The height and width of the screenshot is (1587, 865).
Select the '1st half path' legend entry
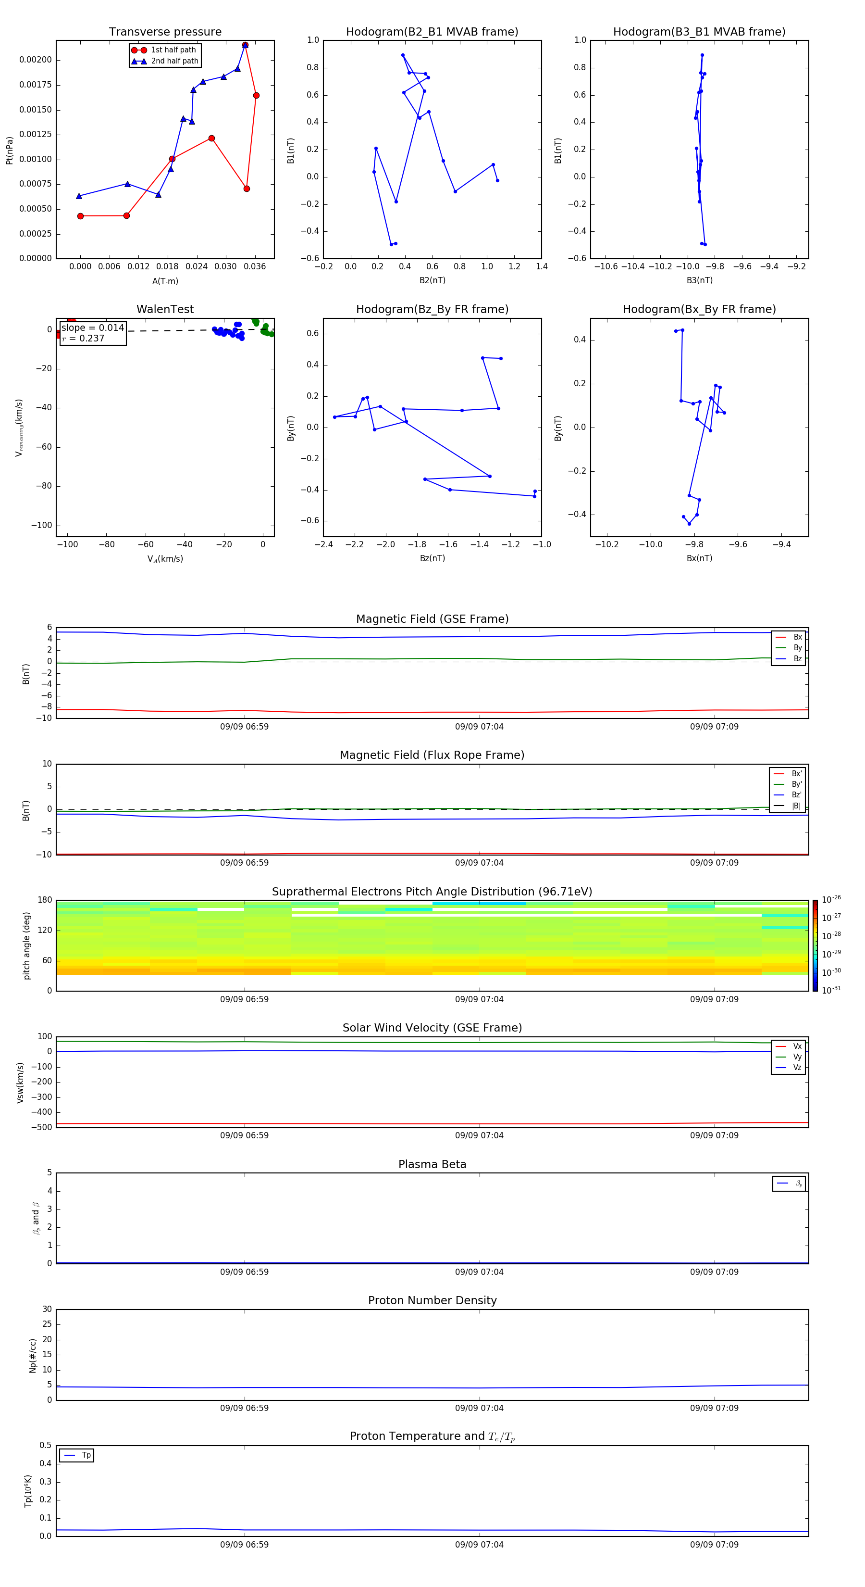[x=164, y=50]
